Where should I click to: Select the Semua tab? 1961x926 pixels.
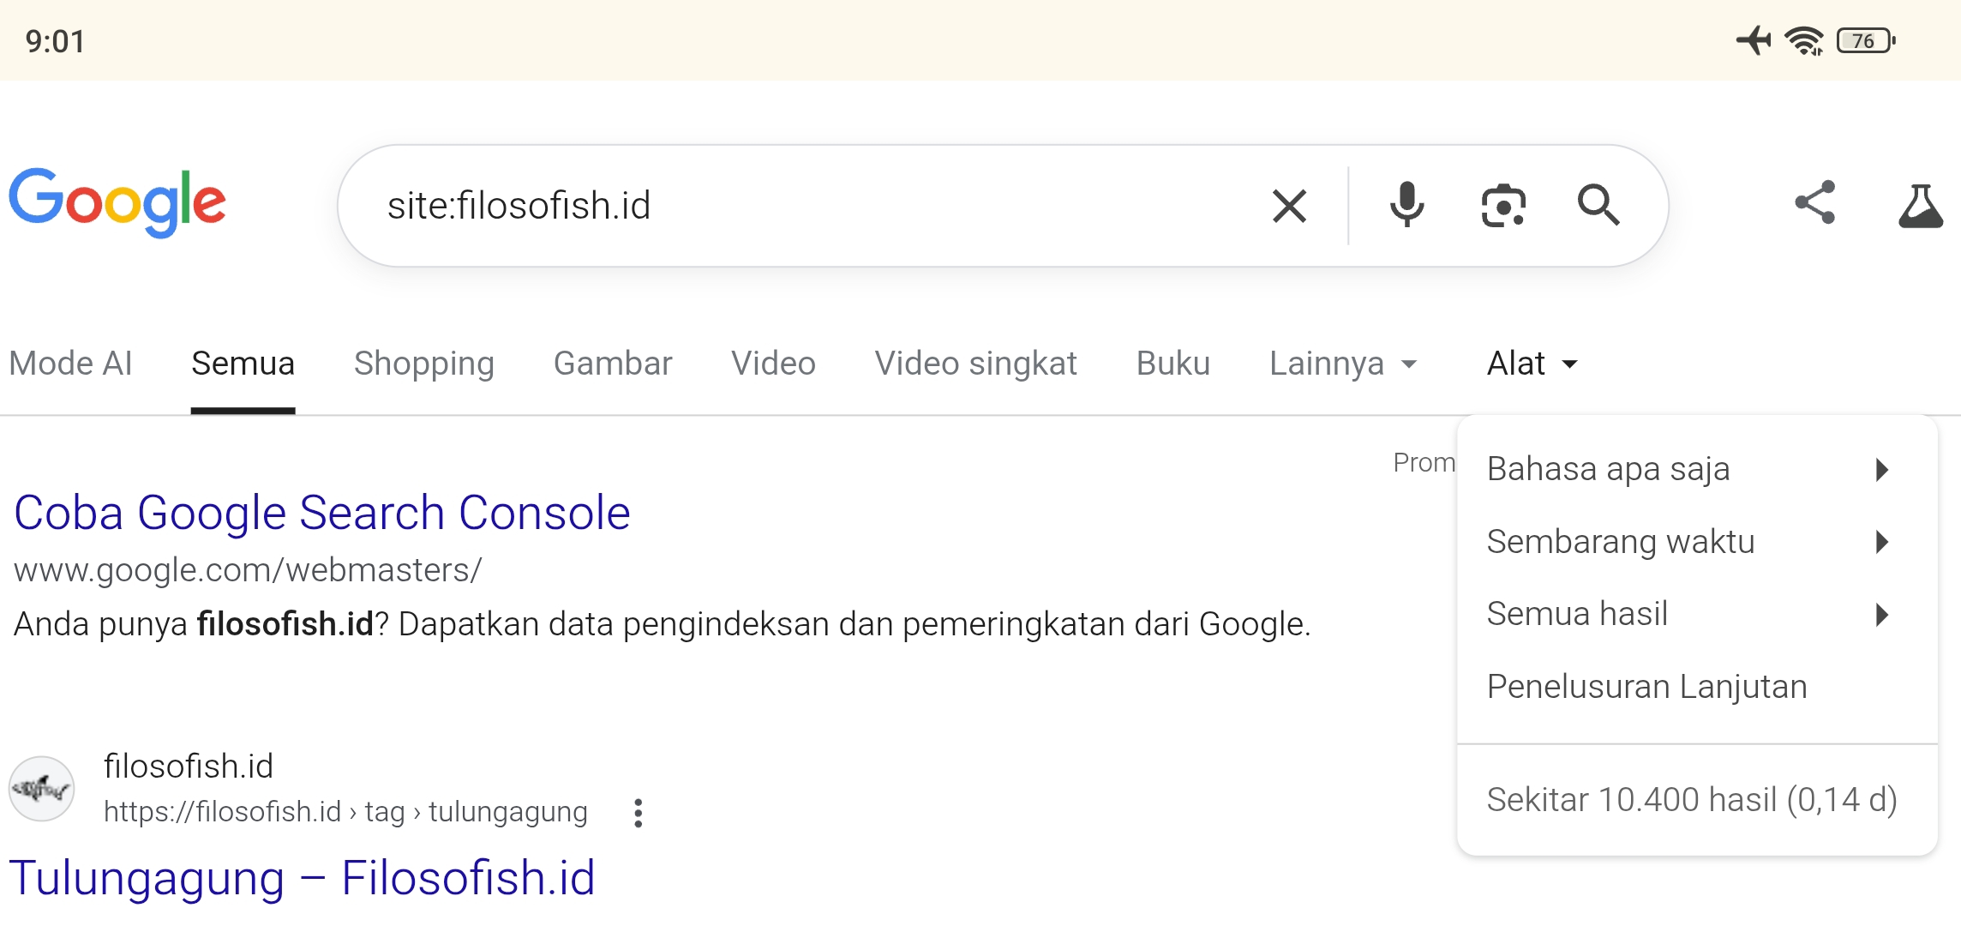click(243, 364)
